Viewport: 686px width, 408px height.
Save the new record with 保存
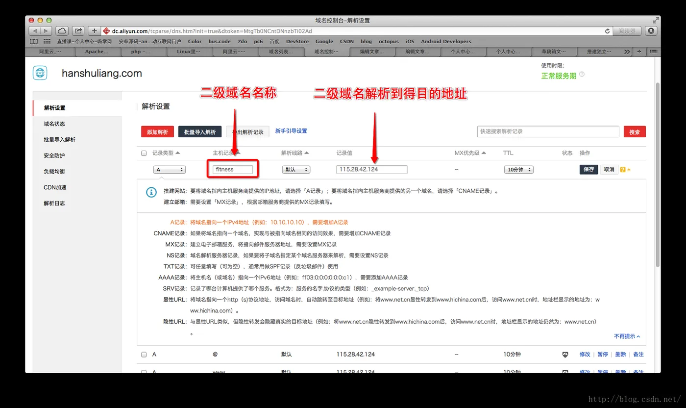click(x=588, y=170)
